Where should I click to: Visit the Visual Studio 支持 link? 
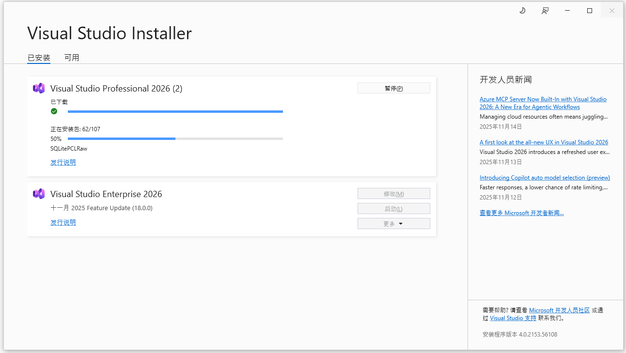coord(513,318)
